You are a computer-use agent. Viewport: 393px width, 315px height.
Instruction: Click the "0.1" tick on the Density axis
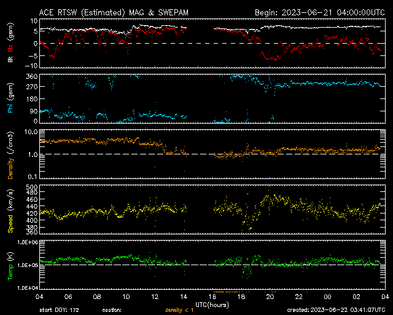tap(33, 177)
